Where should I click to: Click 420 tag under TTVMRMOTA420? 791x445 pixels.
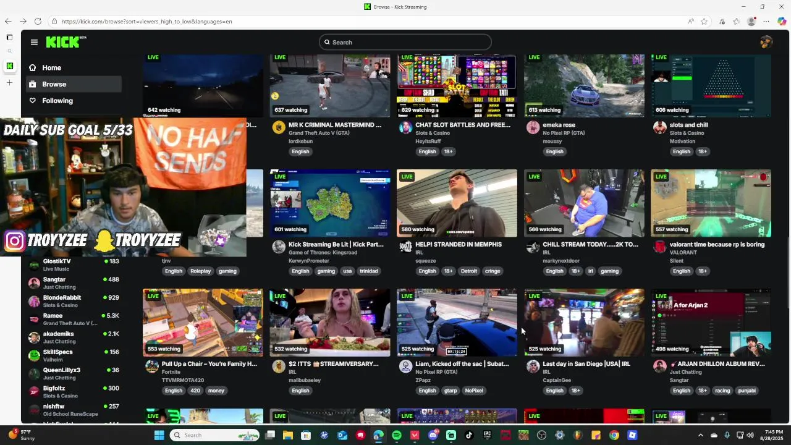click(x=197, y=391)
